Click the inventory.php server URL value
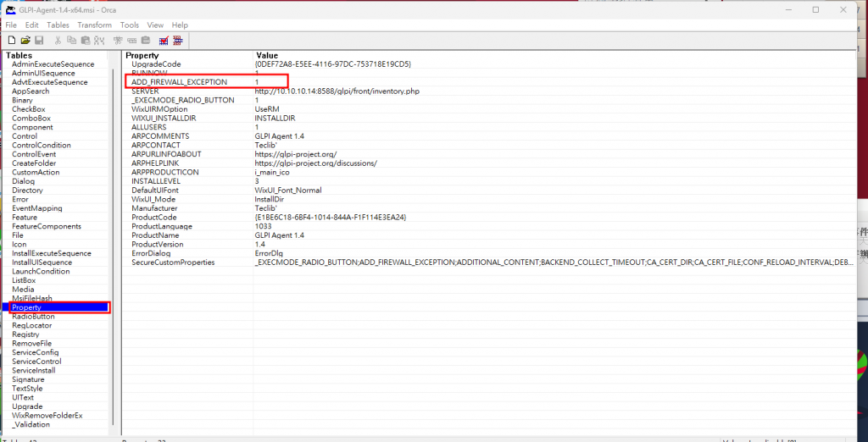The height and width of the screenshot is (442, 868). [337, 91]
